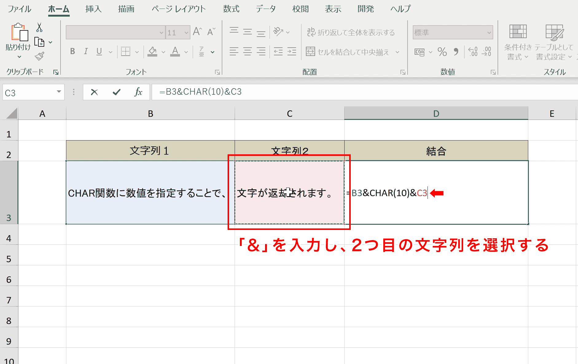The image size is (578, 364).
Task: Click the formula bar text =B3&CHAR(10)&C3
Action: pos(200,92)
